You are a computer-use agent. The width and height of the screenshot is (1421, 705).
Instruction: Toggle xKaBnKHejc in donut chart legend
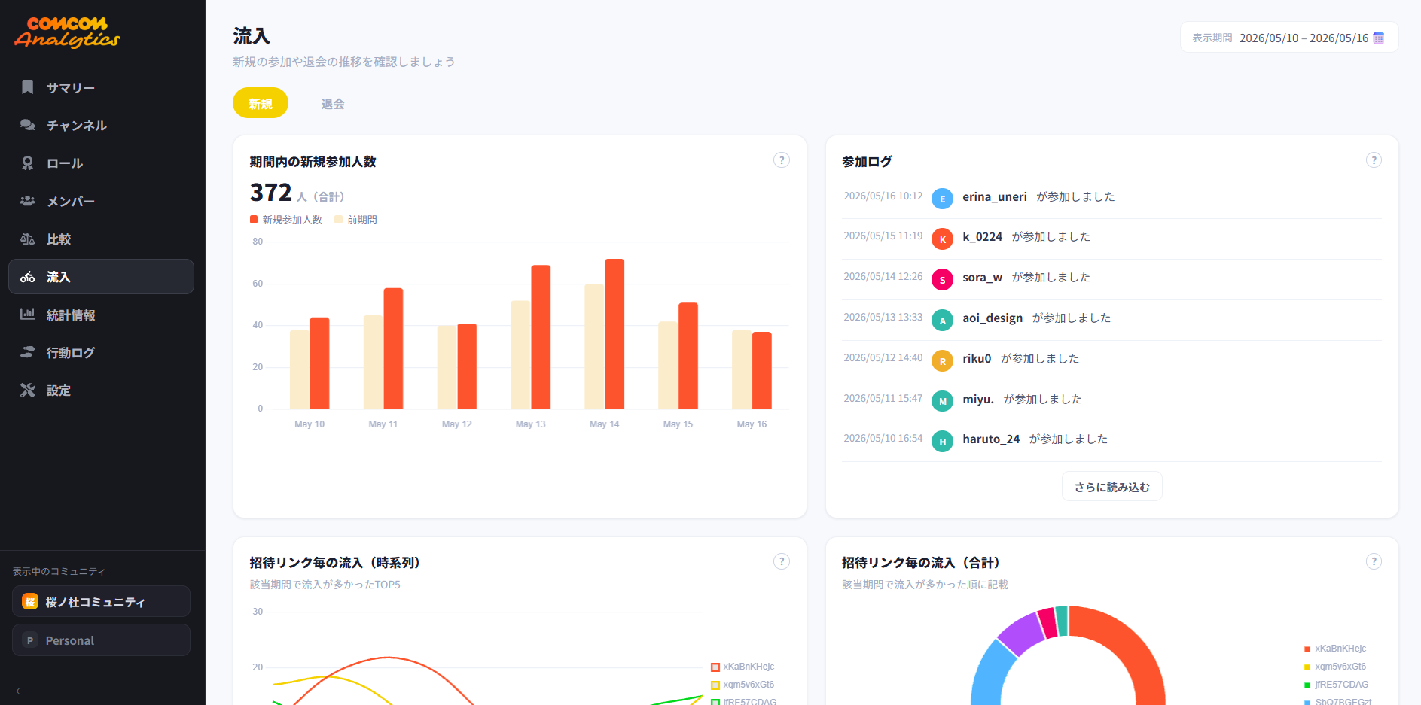[x=1335, y=649]
